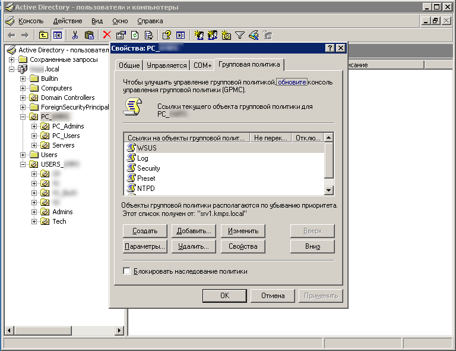
Task: Click the Отмена button
Action: click(x=273, y=295)
